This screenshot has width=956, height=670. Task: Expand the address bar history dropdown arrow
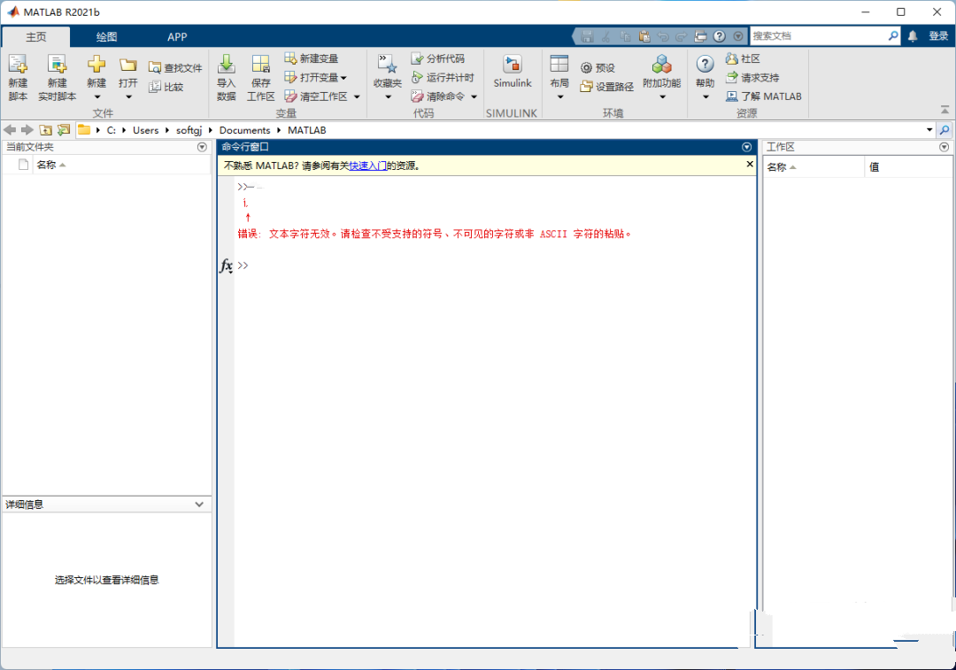click(x=929, y=130)
